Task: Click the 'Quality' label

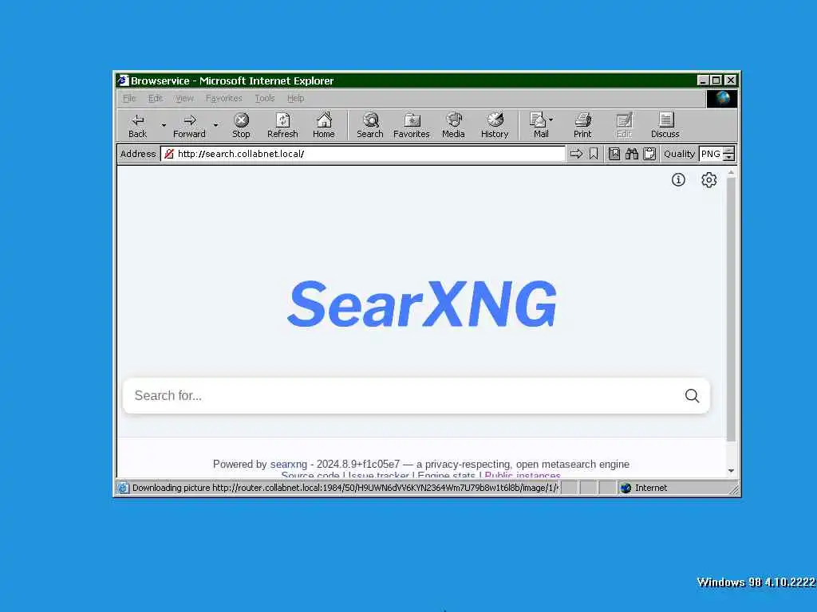Action: point(679,154)
